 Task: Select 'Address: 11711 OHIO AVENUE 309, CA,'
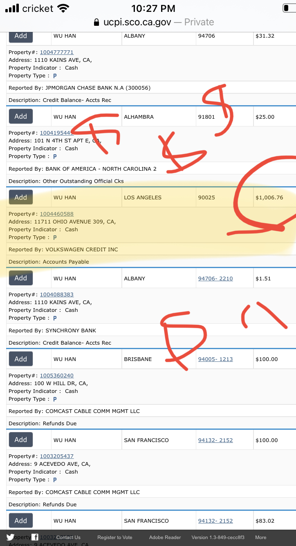coord(62,221)
